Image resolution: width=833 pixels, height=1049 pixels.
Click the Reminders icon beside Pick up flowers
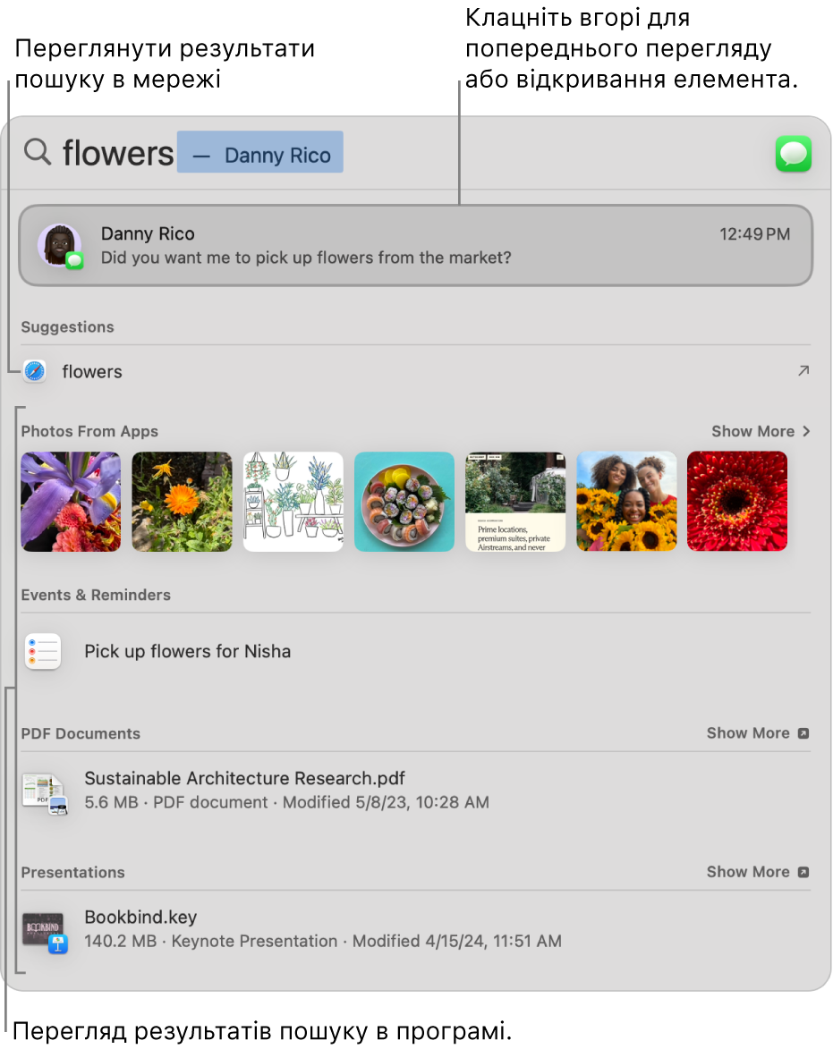43,651
